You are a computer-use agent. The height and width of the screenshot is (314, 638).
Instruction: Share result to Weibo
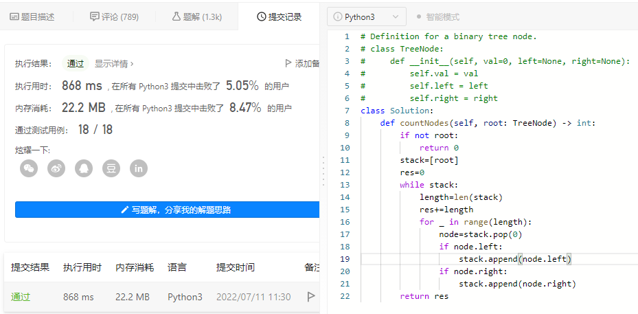pyautogui.click(x=56, y=168)
